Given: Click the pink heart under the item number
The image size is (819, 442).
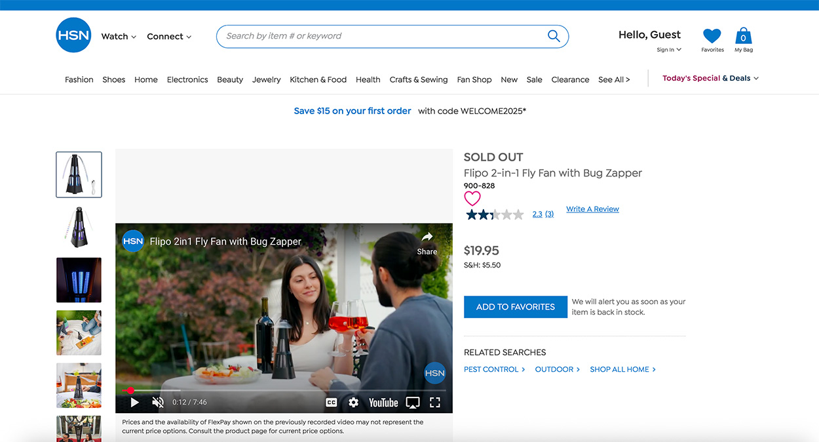Looking at the screenshot, I should (x=472, y=198).
